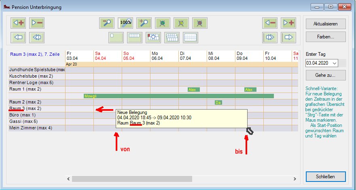This screenshot has height=190, width=356.
Task: Click the left arrow with plus icon at top left
Action: coord(18,23)
